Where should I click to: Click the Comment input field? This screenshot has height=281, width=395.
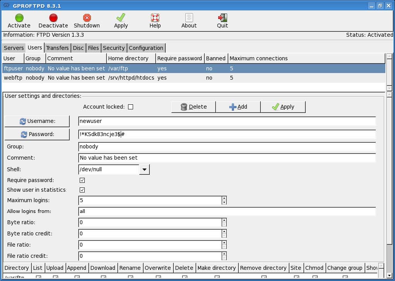(x=227, y=158)
